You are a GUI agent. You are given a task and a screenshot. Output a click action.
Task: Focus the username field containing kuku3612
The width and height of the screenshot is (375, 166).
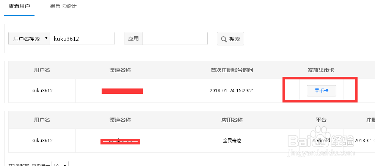(x=82, y=39)
